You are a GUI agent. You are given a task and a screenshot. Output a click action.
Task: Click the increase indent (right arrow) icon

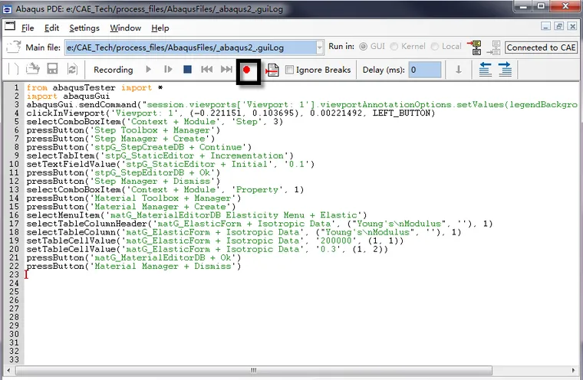point(505,70)
